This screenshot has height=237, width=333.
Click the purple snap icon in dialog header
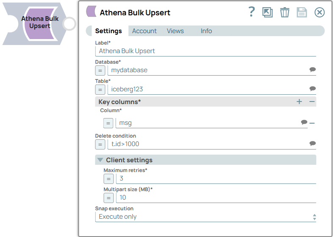pos(92,11)
